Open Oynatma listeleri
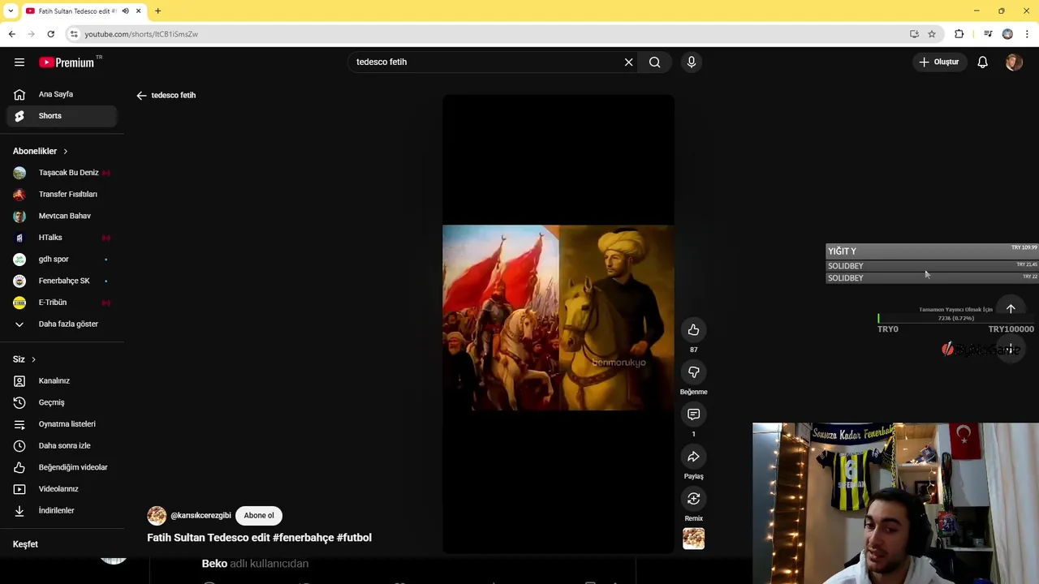Screen dimensions: 1039x584 click(x=62, y=424)
